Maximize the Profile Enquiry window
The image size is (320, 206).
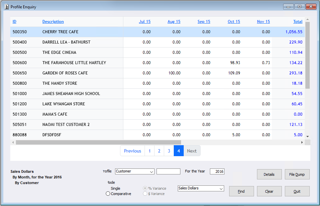(x=299, y=7)
